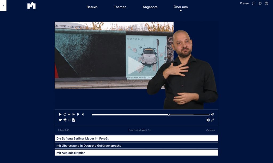Screen dimensions: 273x163
Task: Toggle closed captions with the CC icon
Action: click(x=69, y=120)
